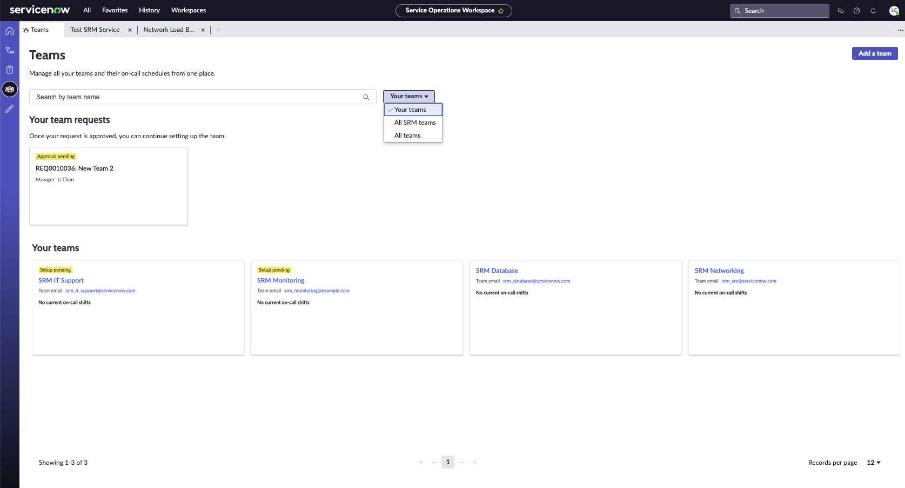Select All SRM teams option
The image size is (905, 488).
[413, 123]
